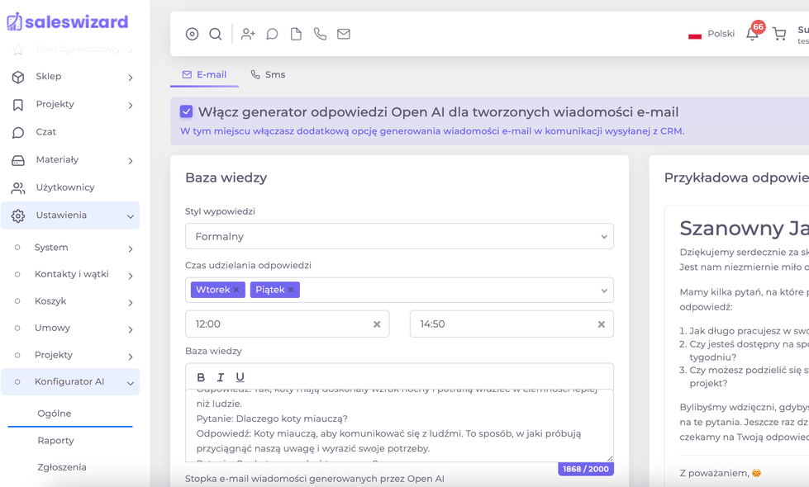Switch to the Sms tab

pyautogui.click(x=268, y=75)
